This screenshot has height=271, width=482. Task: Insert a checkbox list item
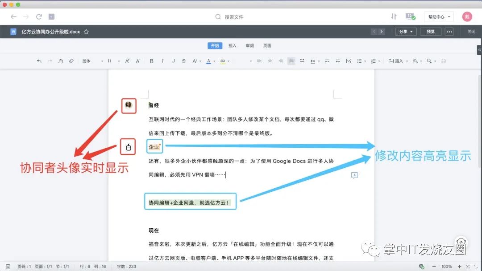click(349, 61)
